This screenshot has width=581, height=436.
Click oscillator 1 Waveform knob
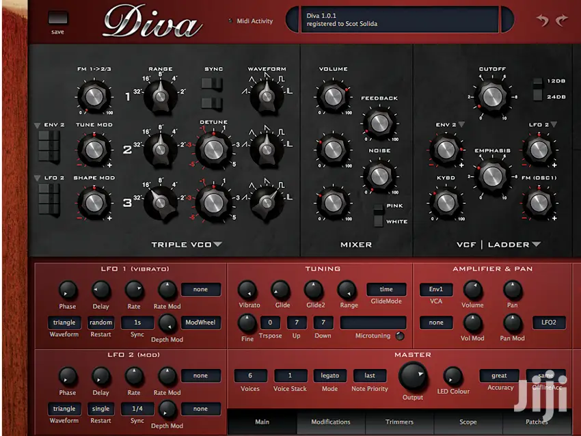tap(267, 96)
